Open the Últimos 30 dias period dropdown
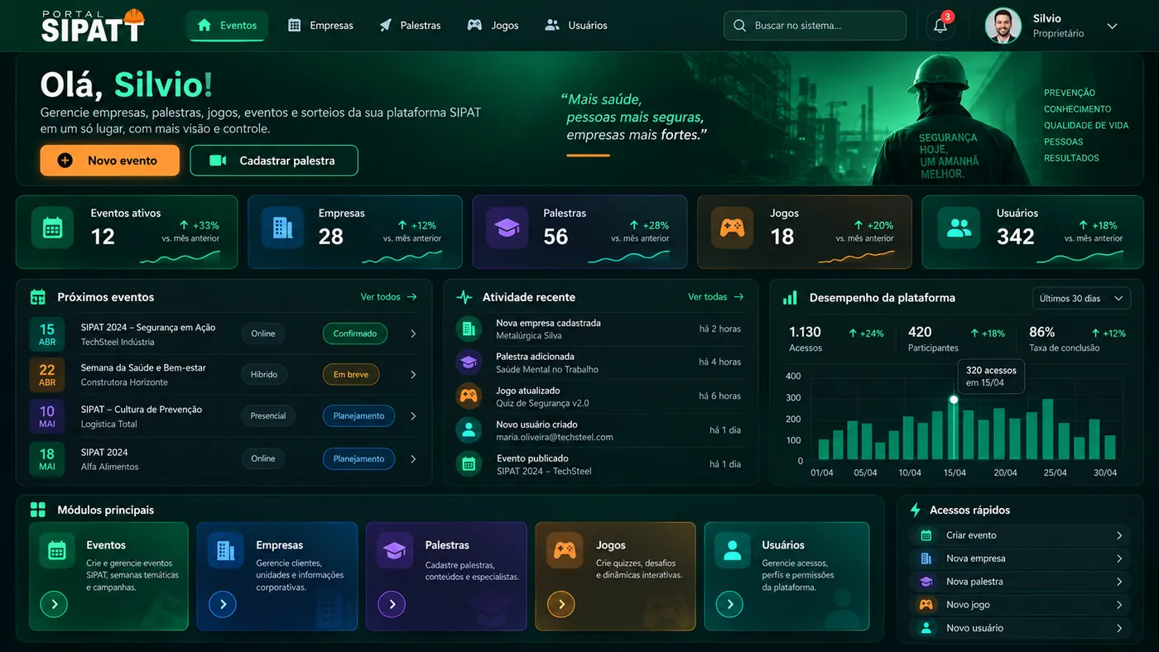This screenshot has height=652, width=1159. 1081,298
